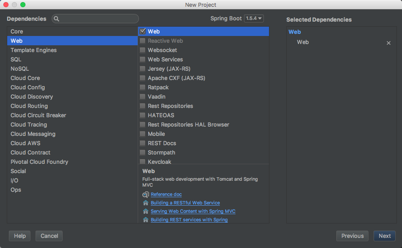The image size is (402, 248).
Task: Remove Web from Selected Dependencies with X
Action: click(388, 43)
